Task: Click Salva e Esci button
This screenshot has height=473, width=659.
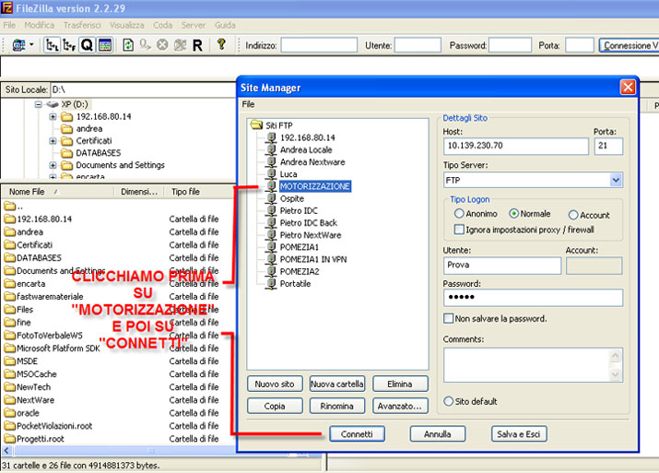Action: click(x=519, y=434)
